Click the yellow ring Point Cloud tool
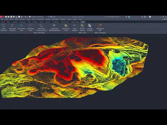The image size is (167, 125). coord(66,27)
